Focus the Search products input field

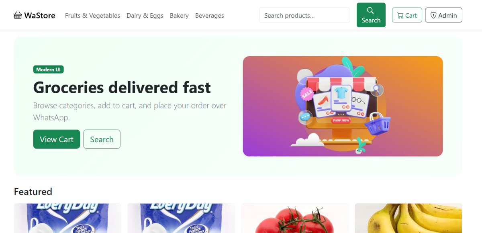click(304, 15)
